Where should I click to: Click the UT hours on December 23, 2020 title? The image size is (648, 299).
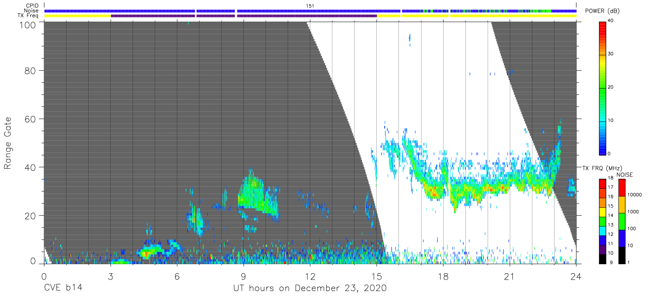click(310, 288)
